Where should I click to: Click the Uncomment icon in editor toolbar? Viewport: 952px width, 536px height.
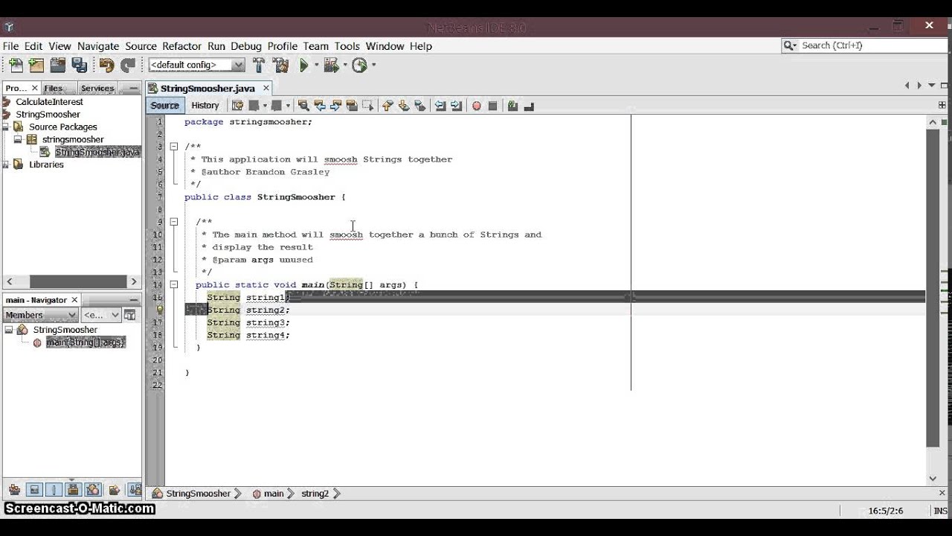(529, 106)
